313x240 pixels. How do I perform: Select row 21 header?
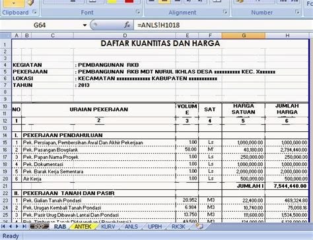click(x=5, y=186)
